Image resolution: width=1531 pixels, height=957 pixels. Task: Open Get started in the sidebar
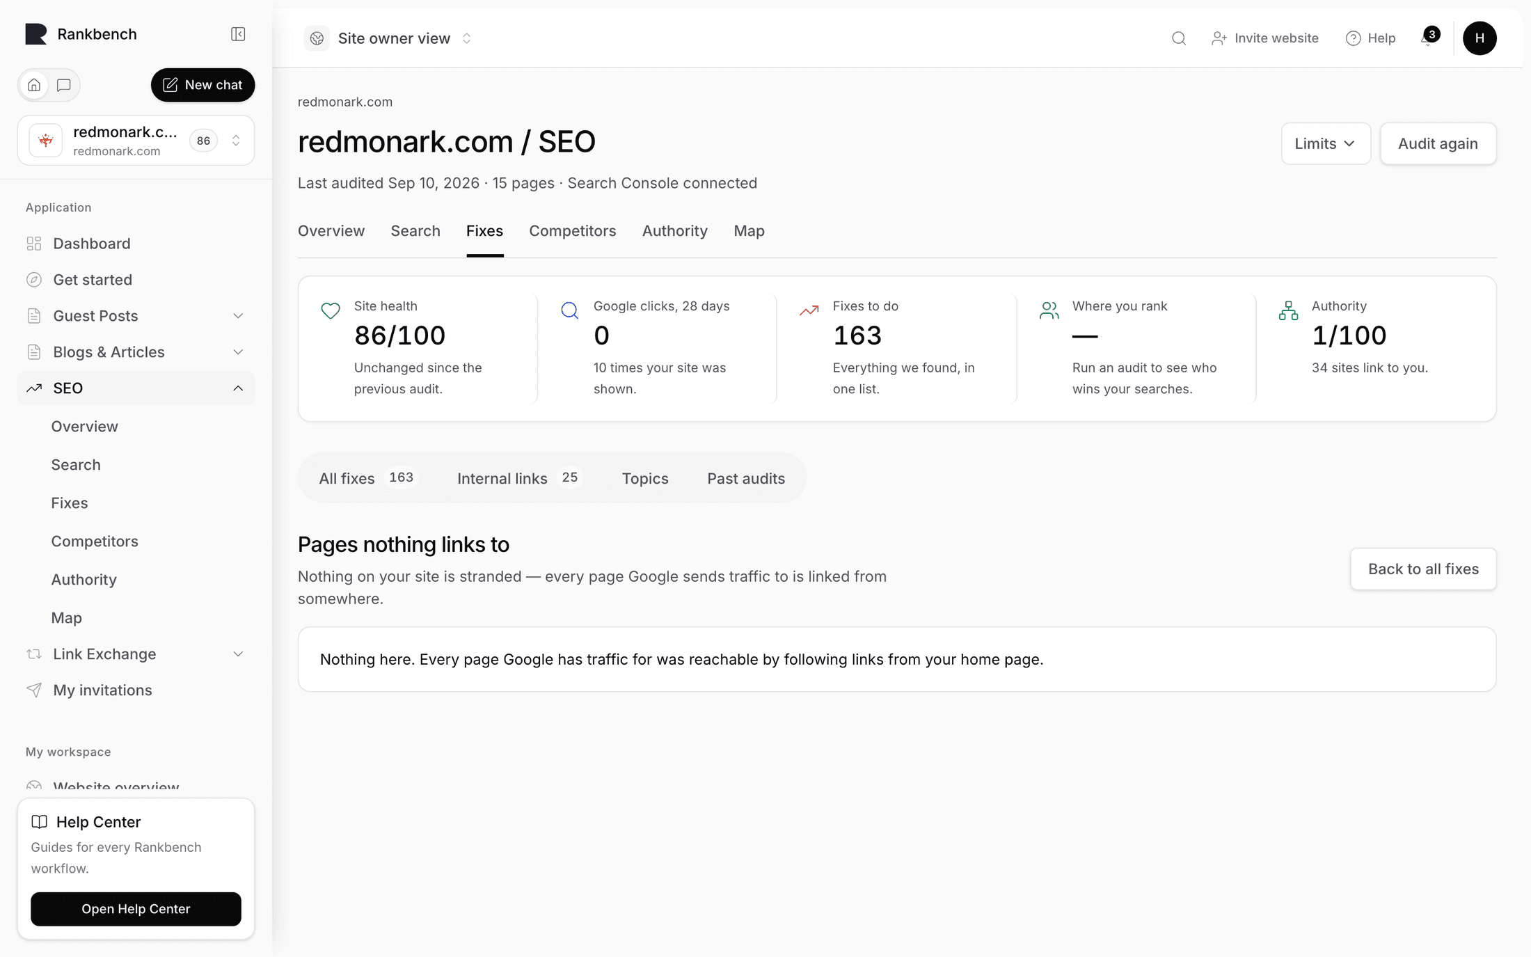pyautogui.click(x=136, y=280)
